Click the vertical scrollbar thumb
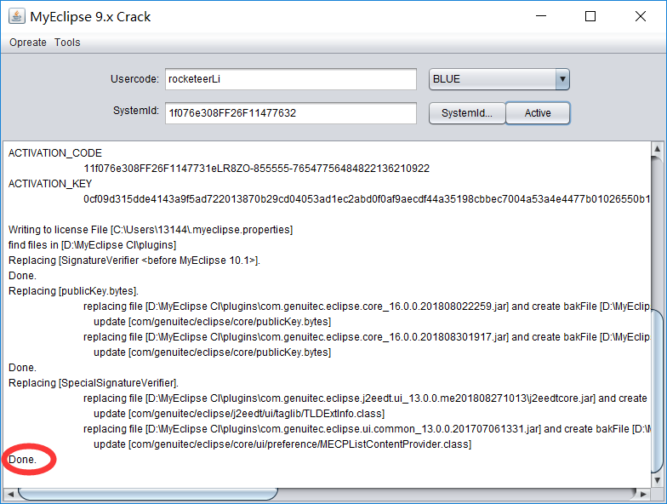The height and width of the screenshot is (504, 667). 657,391
